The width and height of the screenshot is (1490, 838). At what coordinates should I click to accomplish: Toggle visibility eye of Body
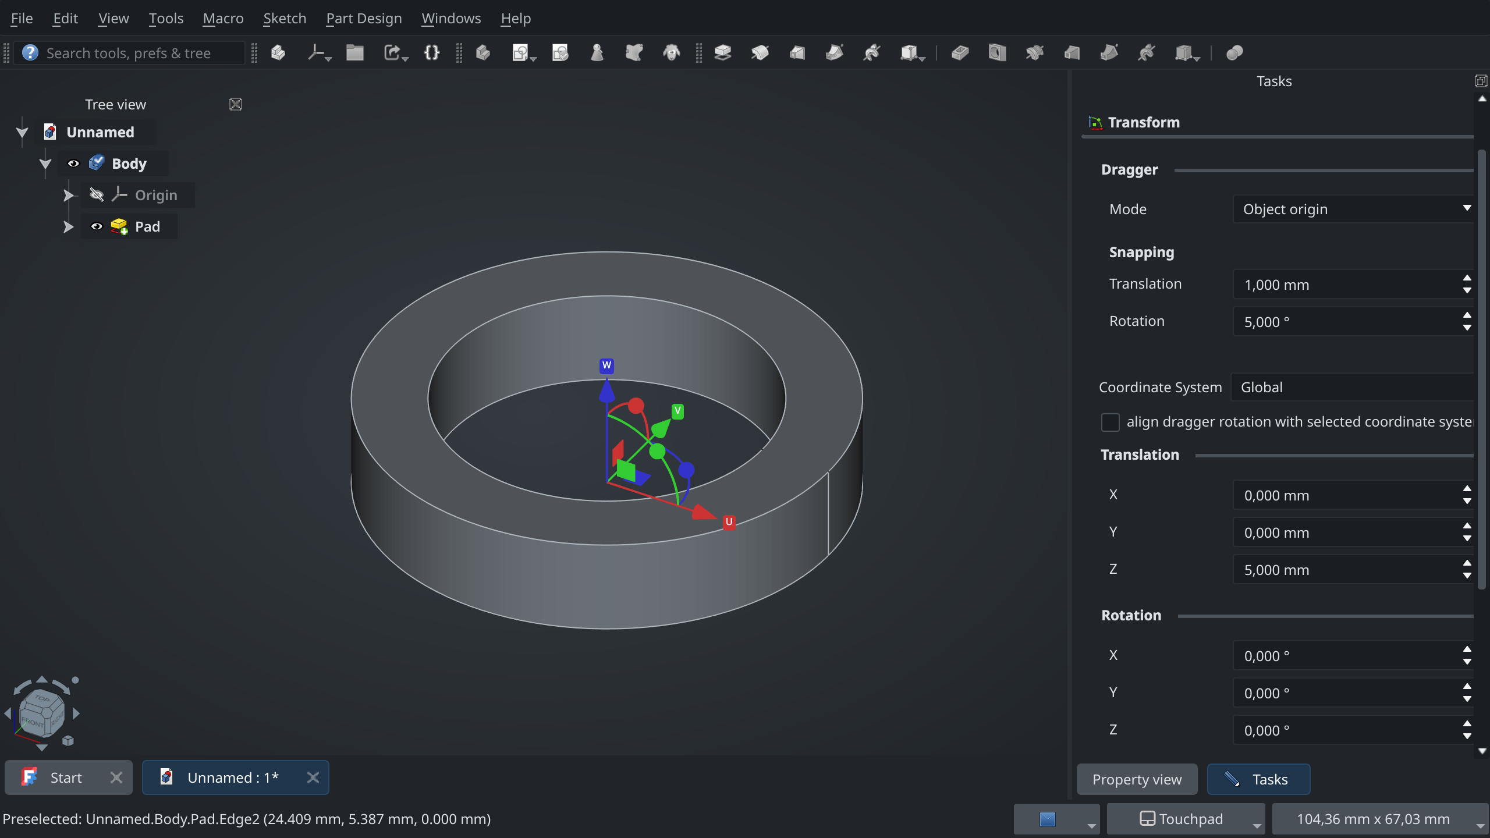[x=73, y=164]
